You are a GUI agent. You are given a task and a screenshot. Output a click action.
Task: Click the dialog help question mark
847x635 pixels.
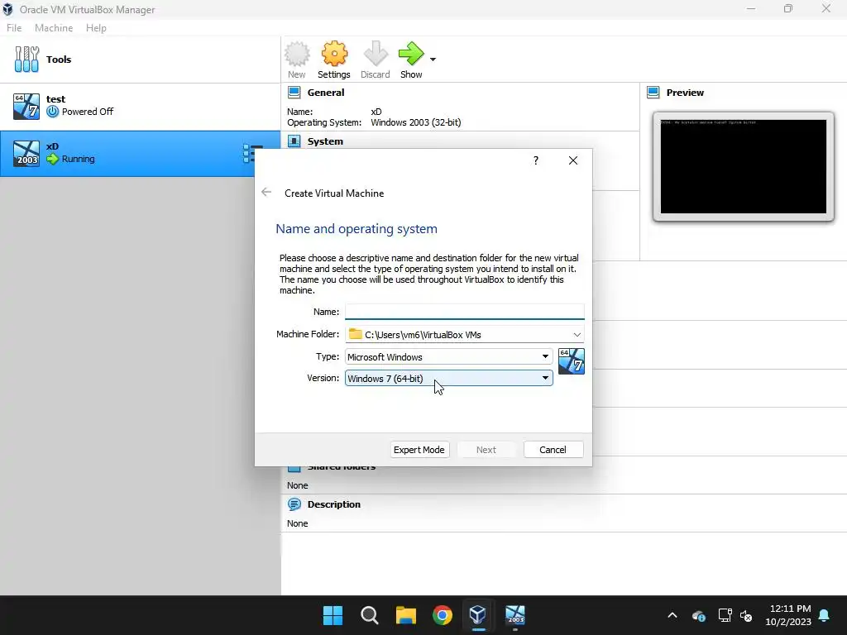[536, 160]
